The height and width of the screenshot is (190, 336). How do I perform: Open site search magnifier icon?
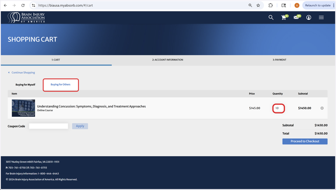tap(271, 17)
